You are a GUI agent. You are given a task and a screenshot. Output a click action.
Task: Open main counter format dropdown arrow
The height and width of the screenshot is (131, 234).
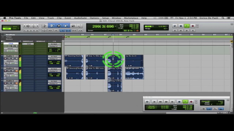pos(116,27)
